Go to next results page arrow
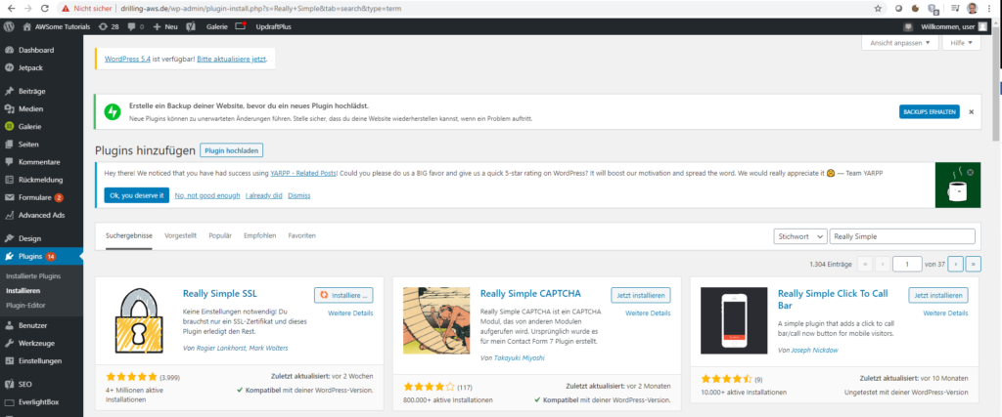The height and width of the screenshot is (417, 1002). tap(956, 264)
